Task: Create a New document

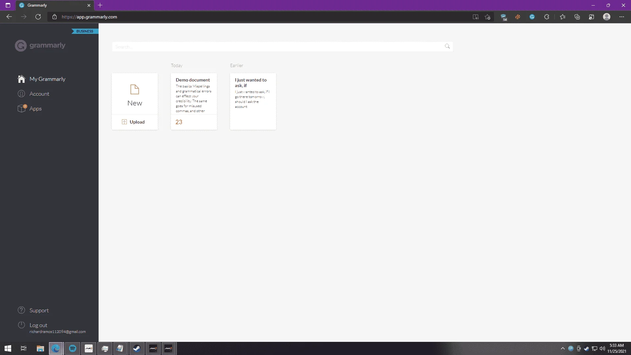Action: (135, 94)
